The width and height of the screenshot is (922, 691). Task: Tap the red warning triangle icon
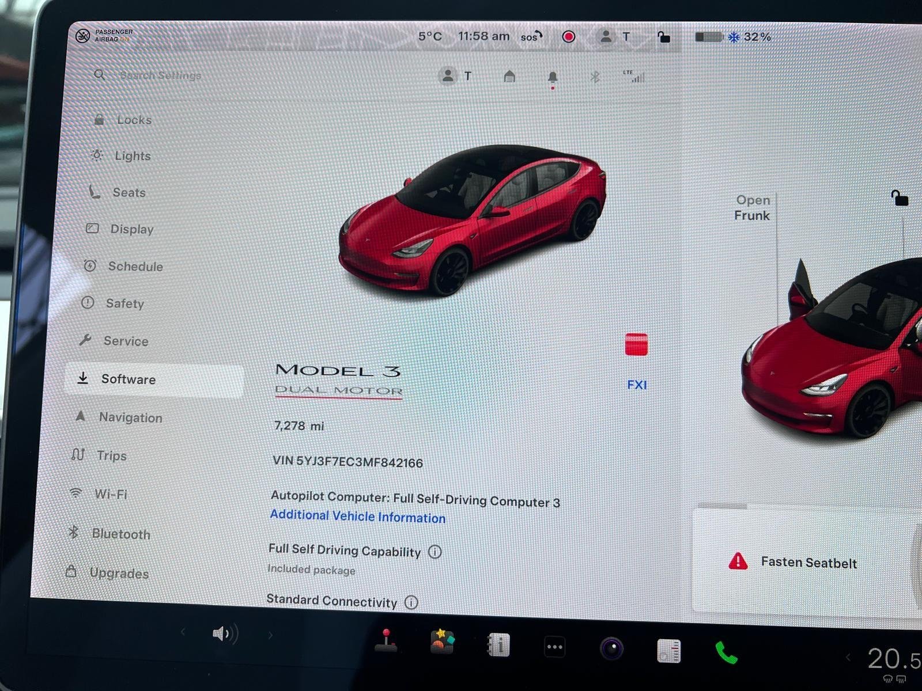(738, 561)
